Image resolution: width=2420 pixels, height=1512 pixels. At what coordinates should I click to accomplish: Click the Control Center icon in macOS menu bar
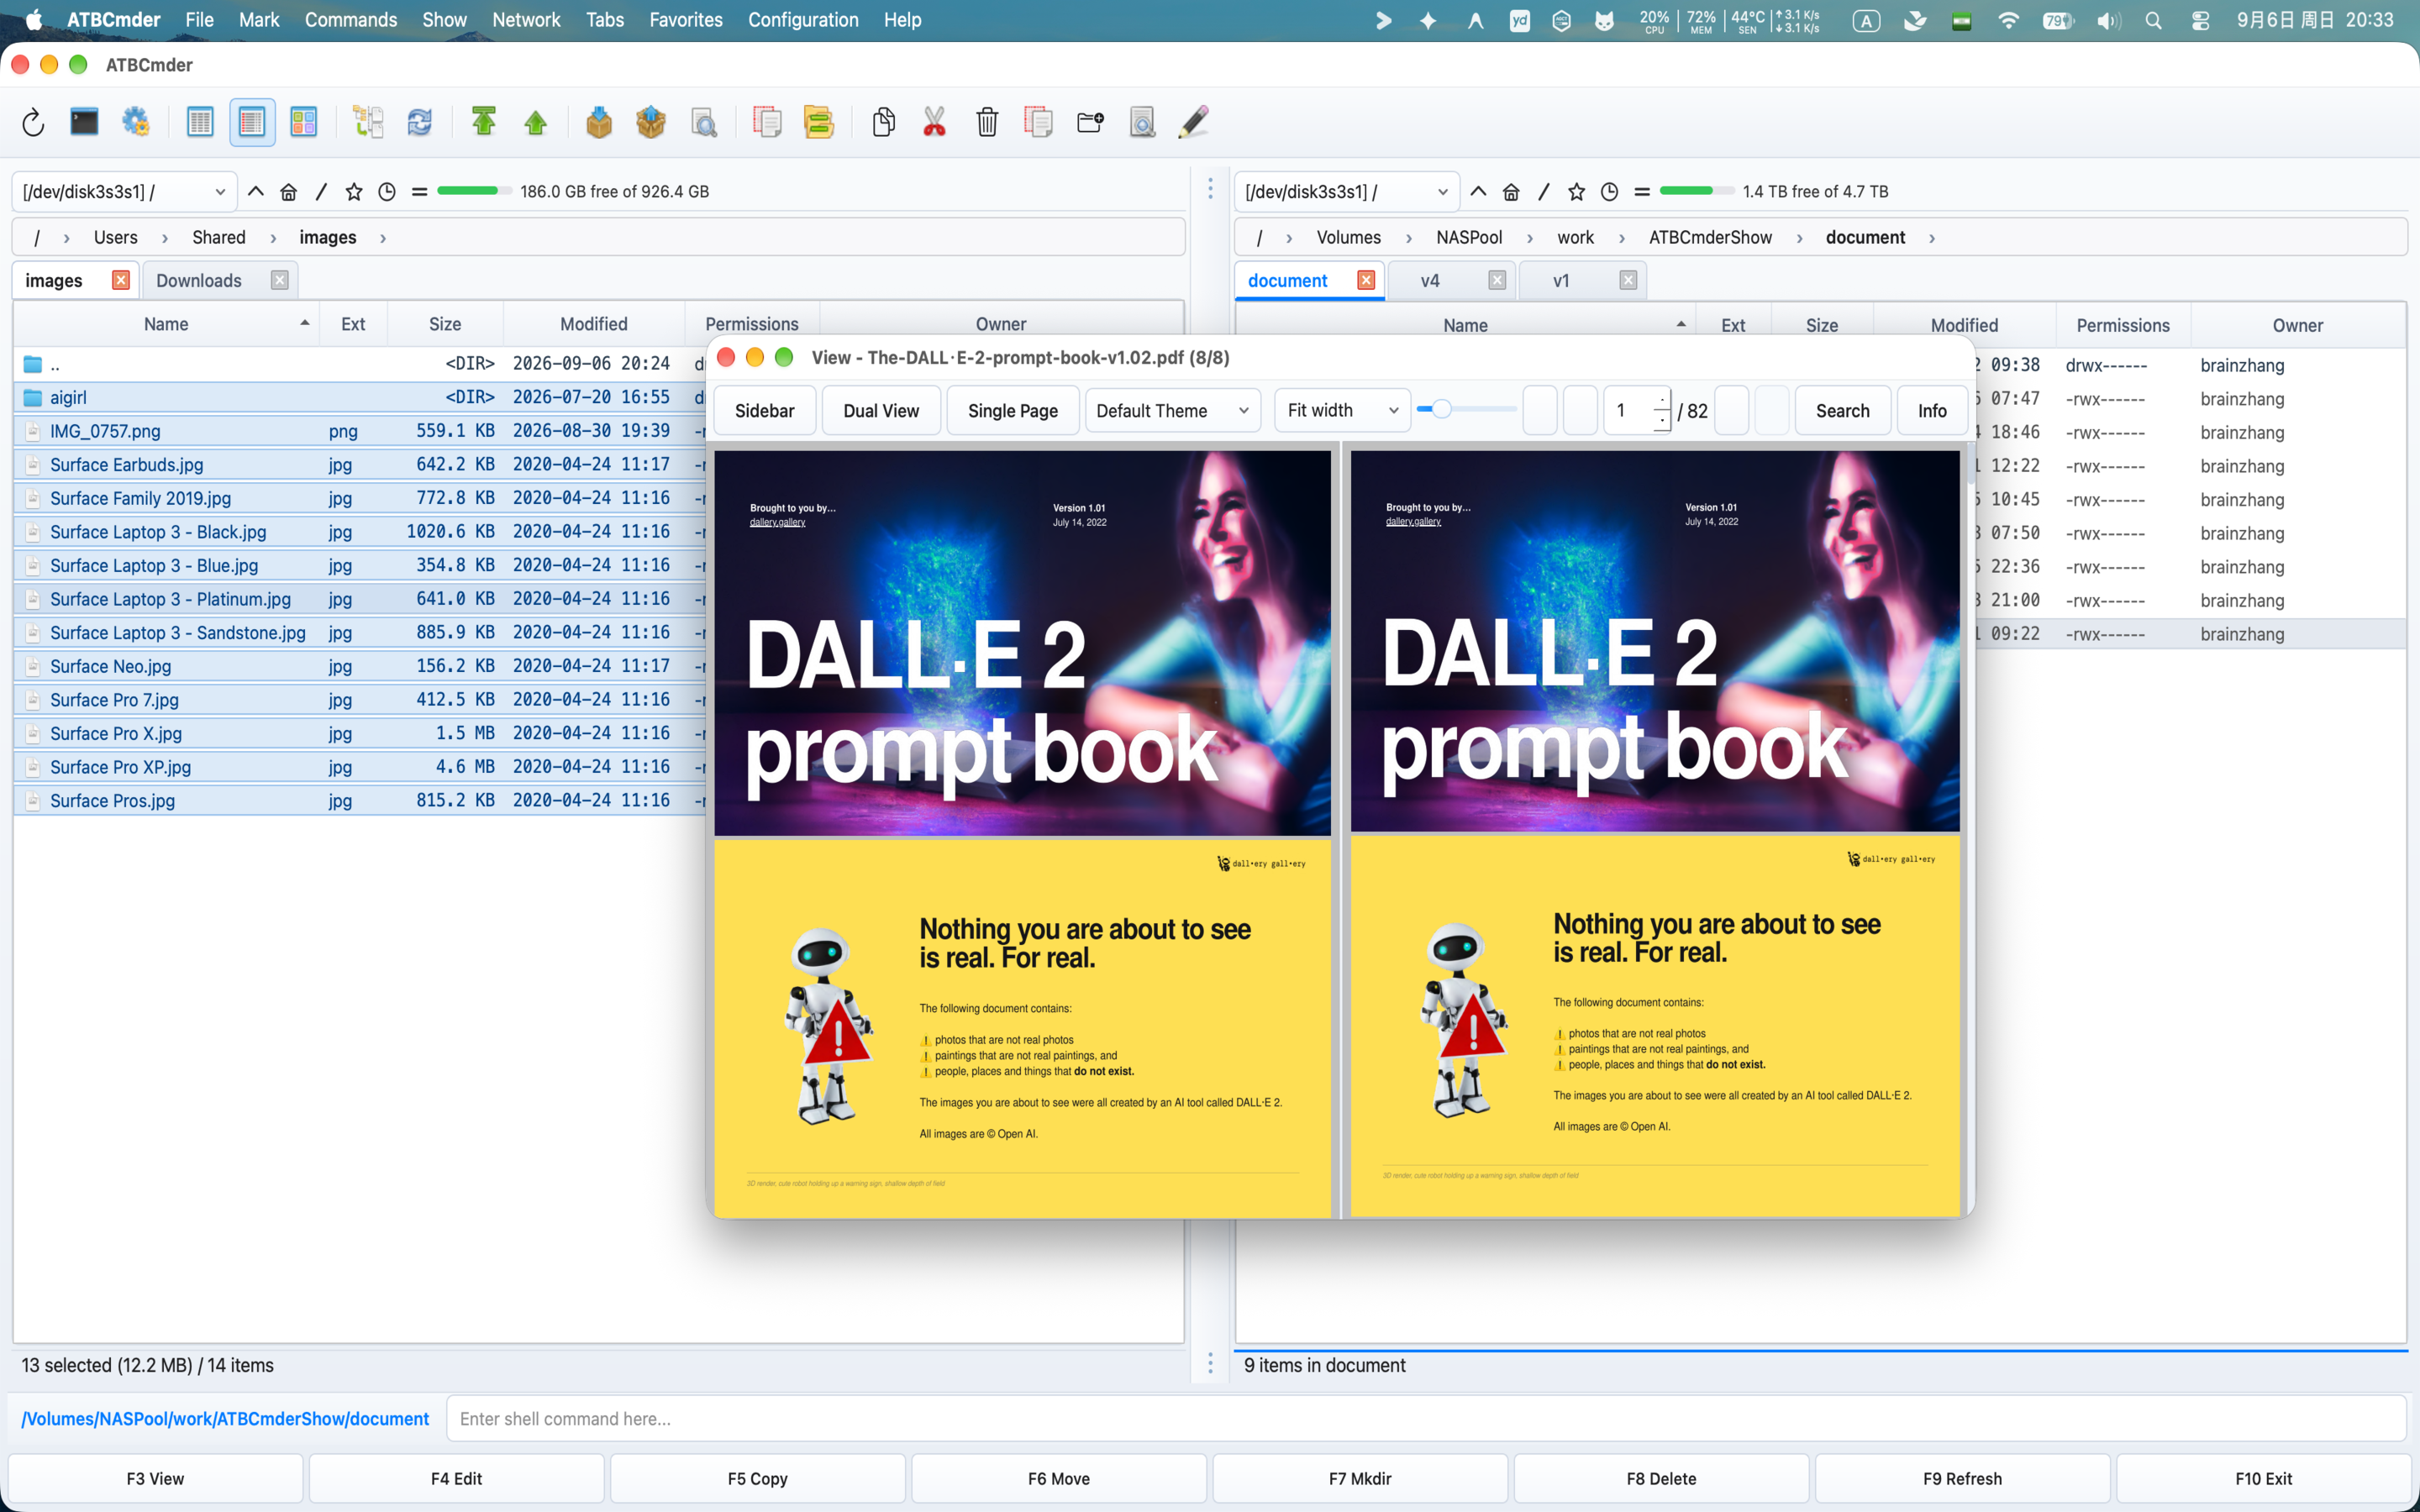click(x=2201, y=20)
